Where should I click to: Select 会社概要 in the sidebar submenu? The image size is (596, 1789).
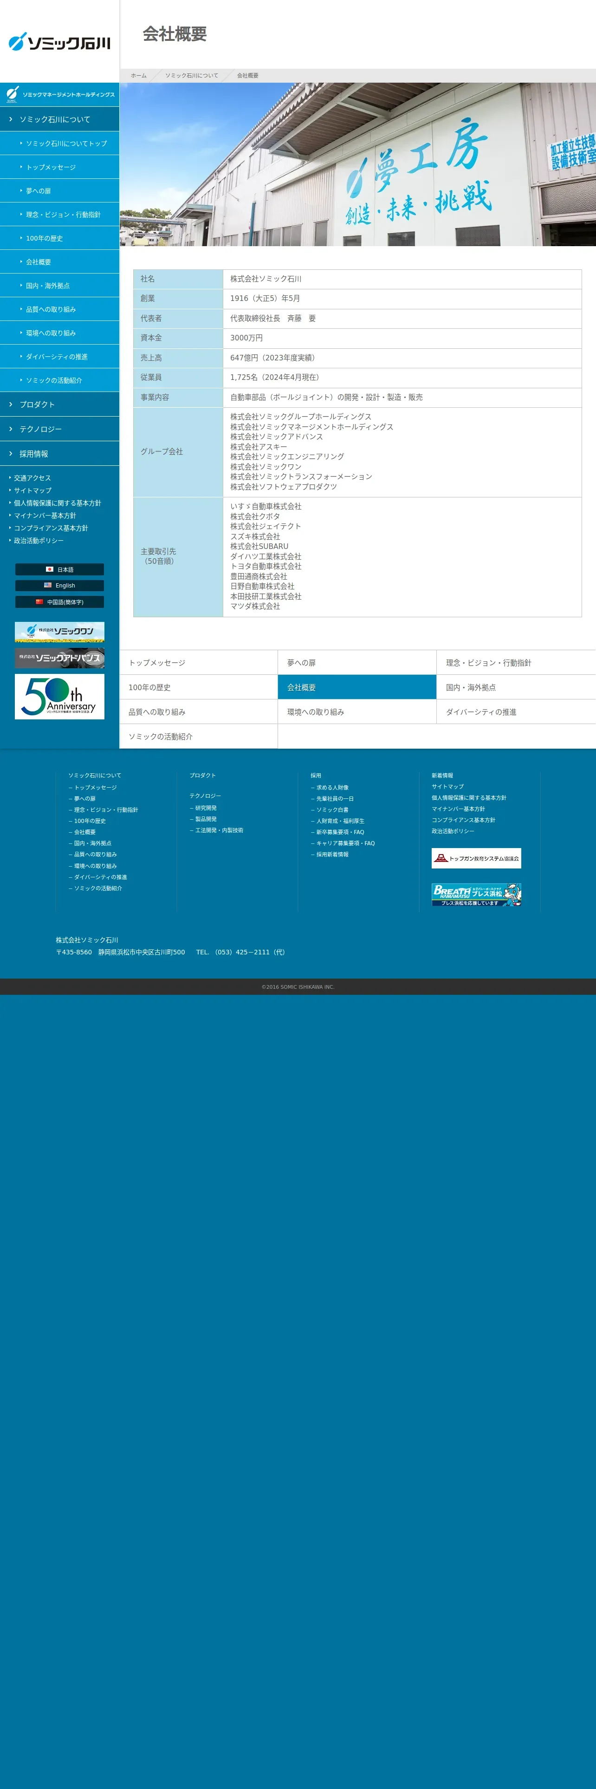pos(60,261)
